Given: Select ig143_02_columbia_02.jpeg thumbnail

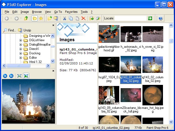Looking at the screenshot, I should [x=153, y=65].
